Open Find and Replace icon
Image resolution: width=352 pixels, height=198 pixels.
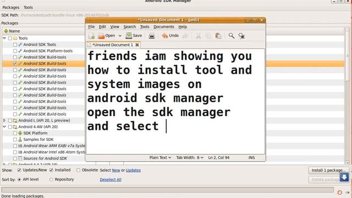point(241,36)
